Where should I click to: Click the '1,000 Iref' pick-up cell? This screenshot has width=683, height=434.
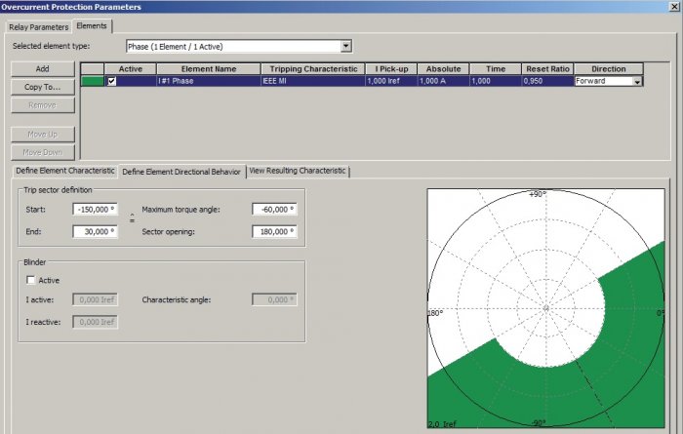tap(391, 81)
